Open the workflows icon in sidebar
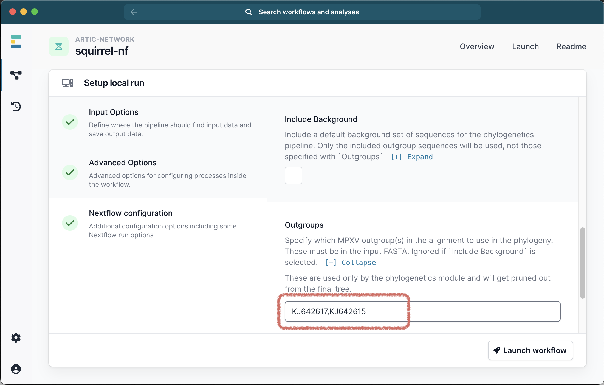The width and height of the screenshot is (604, 385). tap(16, 75)
